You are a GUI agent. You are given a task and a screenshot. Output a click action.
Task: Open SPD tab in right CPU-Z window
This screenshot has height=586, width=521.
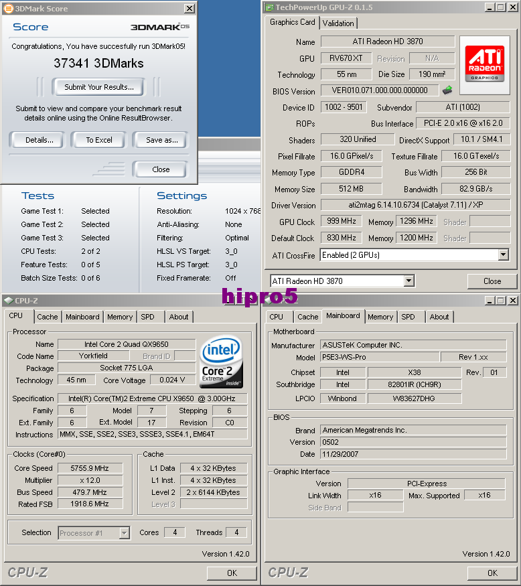[408, 317]
